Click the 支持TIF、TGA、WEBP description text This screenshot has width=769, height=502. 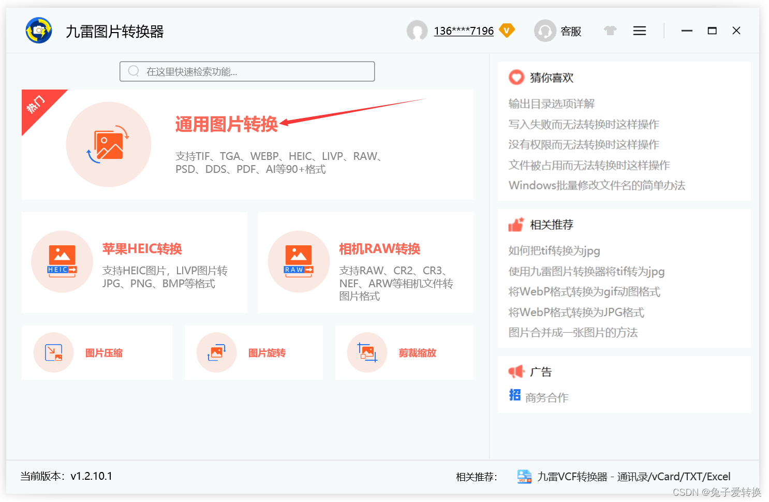click(279, 163)
